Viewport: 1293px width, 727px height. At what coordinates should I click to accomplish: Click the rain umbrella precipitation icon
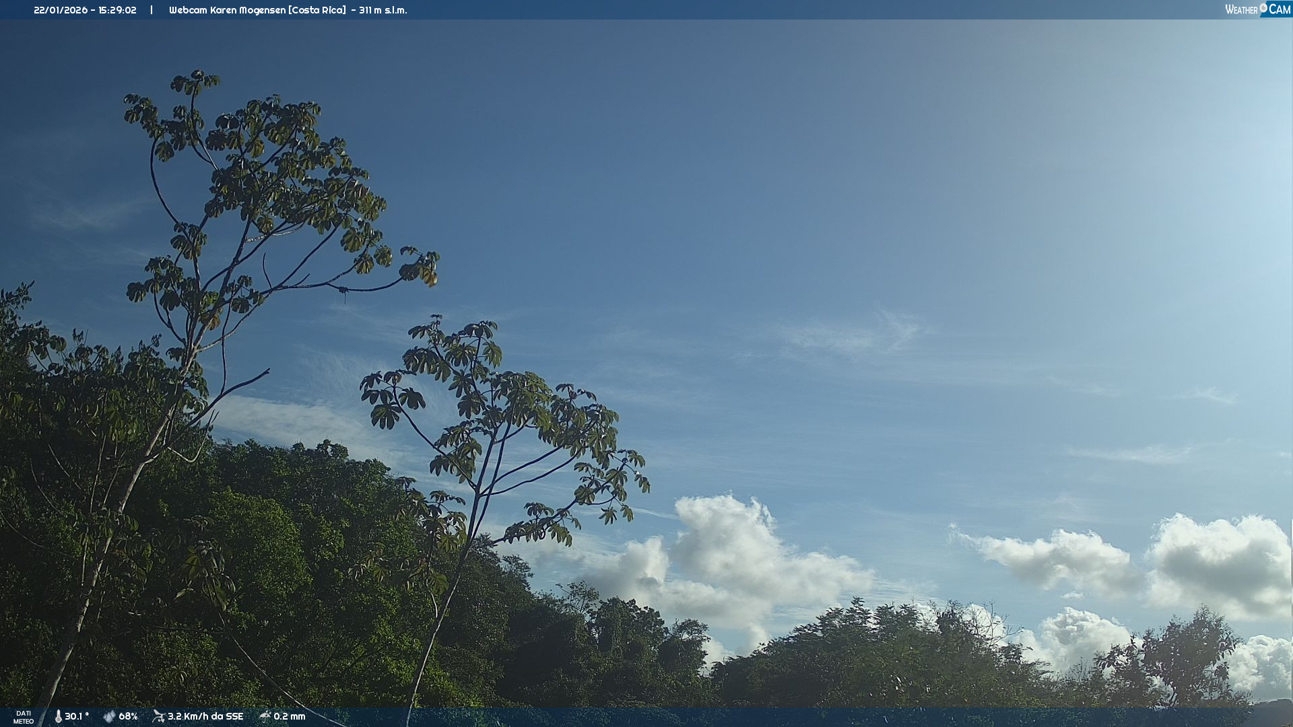(x=265, y=716)
